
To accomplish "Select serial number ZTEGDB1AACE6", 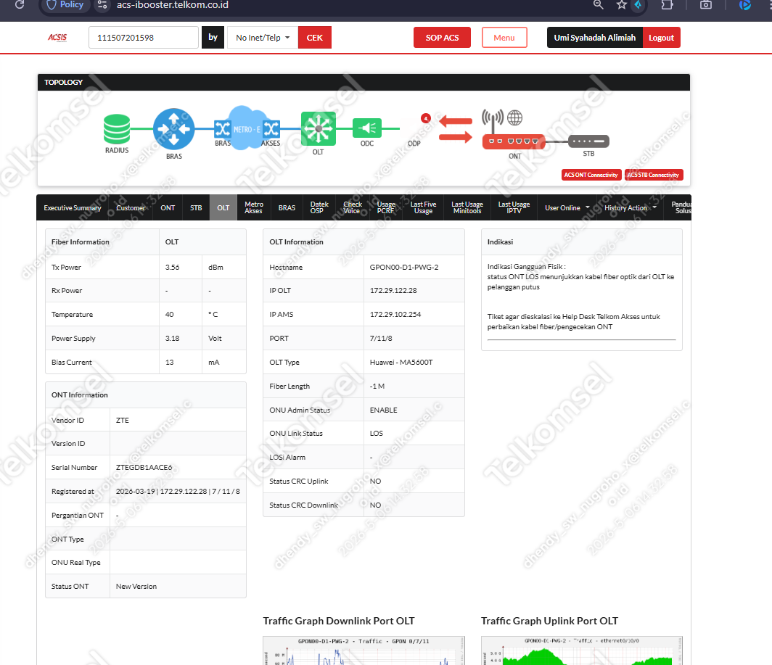I will [144, 467].
